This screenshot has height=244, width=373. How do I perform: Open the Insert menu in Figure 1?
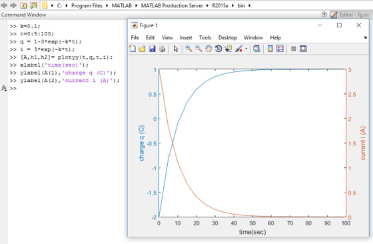[x=186, y=37]
